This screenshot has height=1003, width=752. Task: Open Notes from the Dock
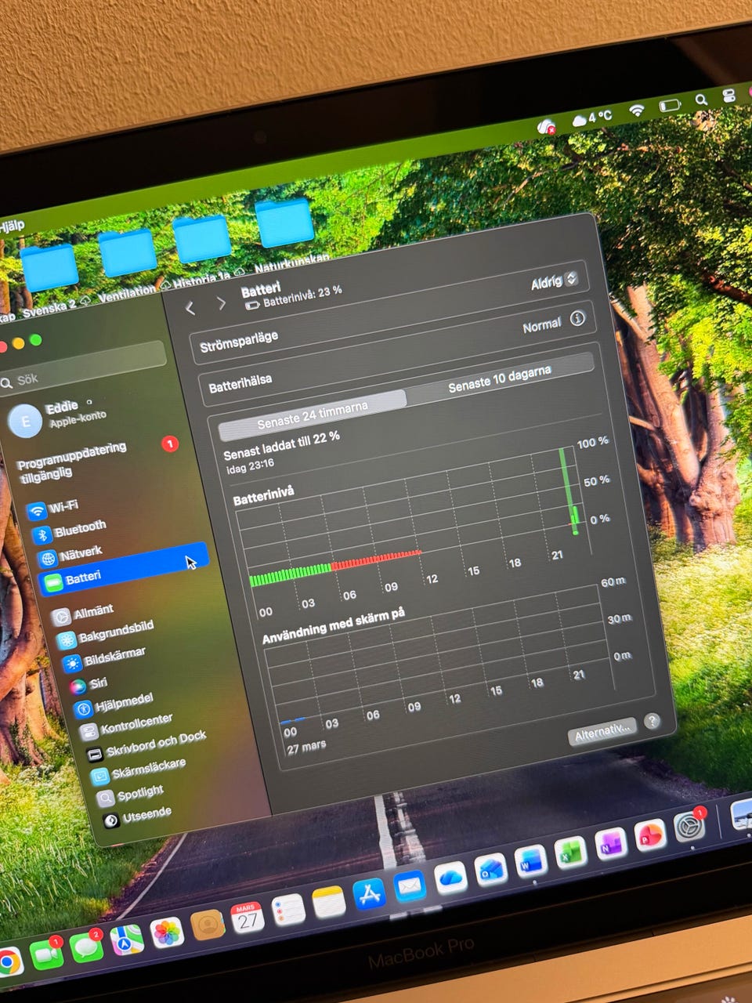coord(328,903)
